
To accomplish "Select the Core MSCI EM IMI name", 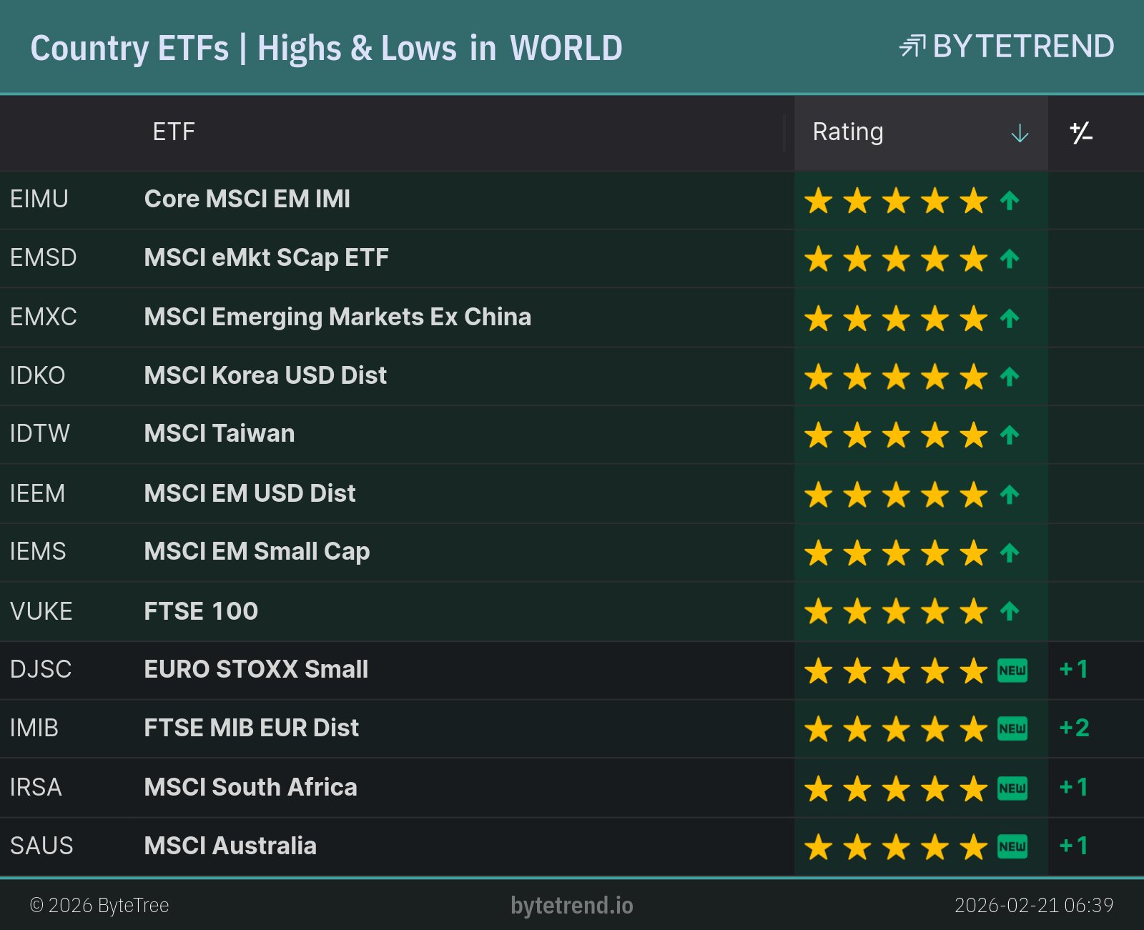I will point(247,199).
